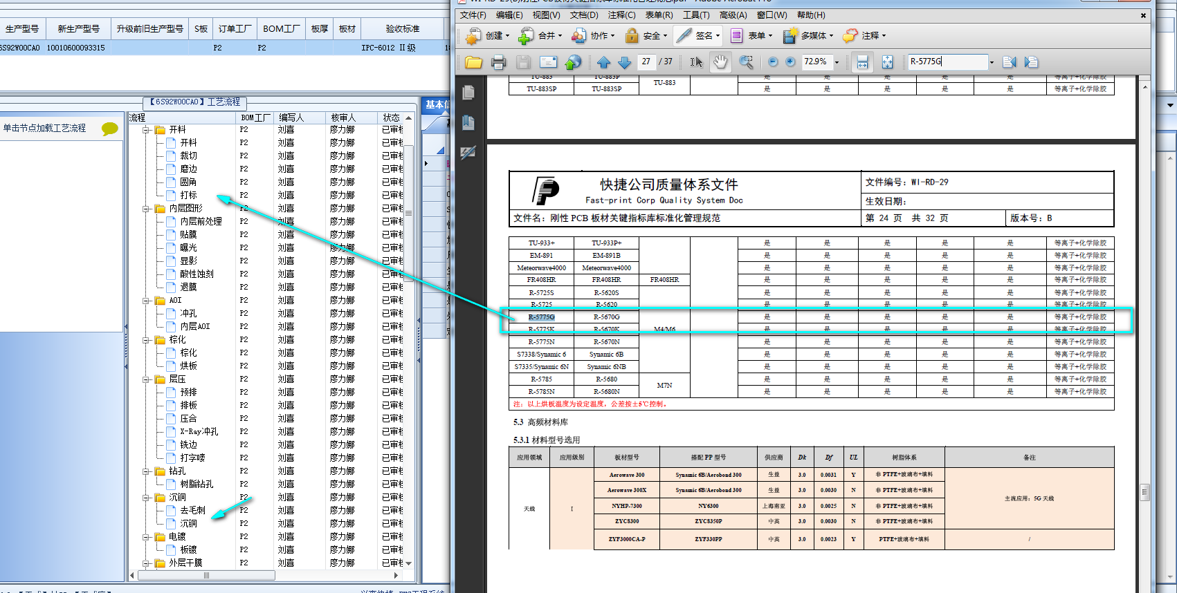Image resolution: width=1177 pixels, height=593 pixels.
Task: Open the 工具(T) menu
Action: 696,15
